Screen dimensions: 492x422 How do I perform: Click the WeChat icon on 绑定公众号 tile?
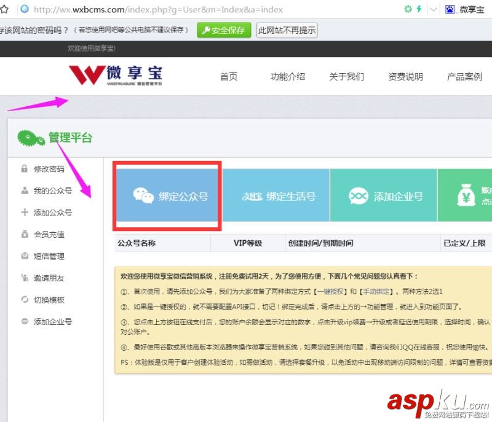(x=144, y=195)
